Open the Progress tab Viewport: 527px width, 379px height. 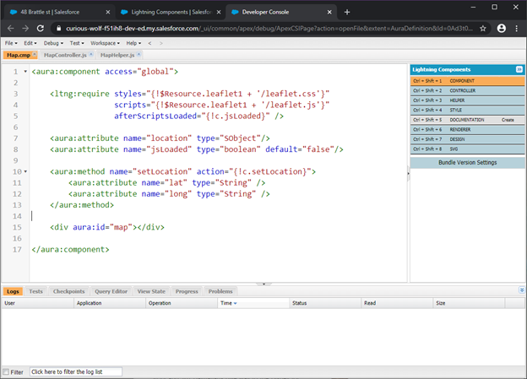coord(187,291)
